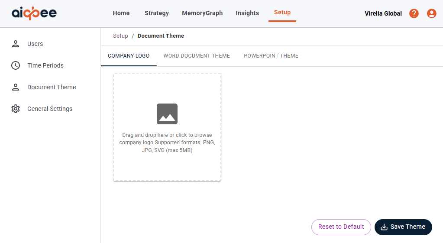The height and width of the screenshot is (243, 443).
Task: Click the Save Theme button
Action: [403, 227]
